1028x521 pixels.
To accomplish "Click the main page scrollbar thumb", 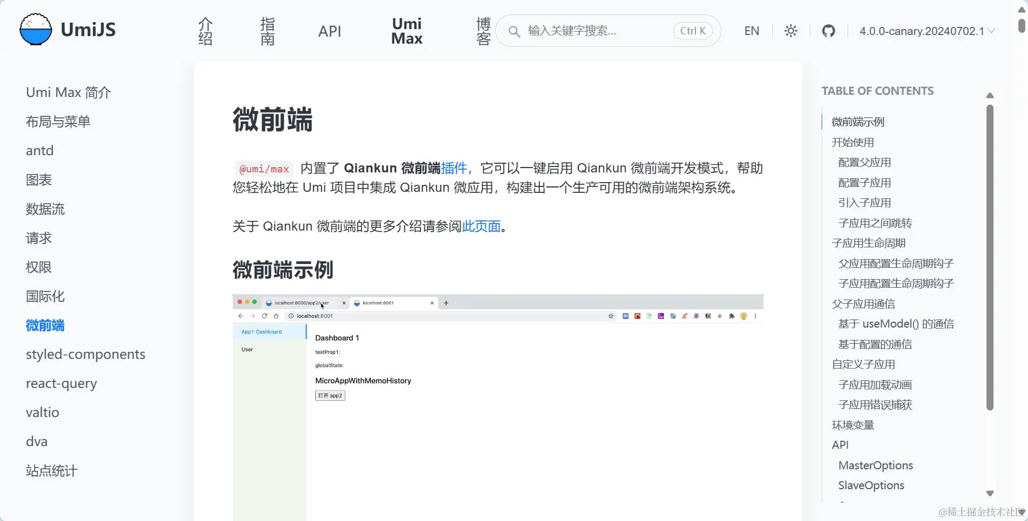I will pos(1022,25).
